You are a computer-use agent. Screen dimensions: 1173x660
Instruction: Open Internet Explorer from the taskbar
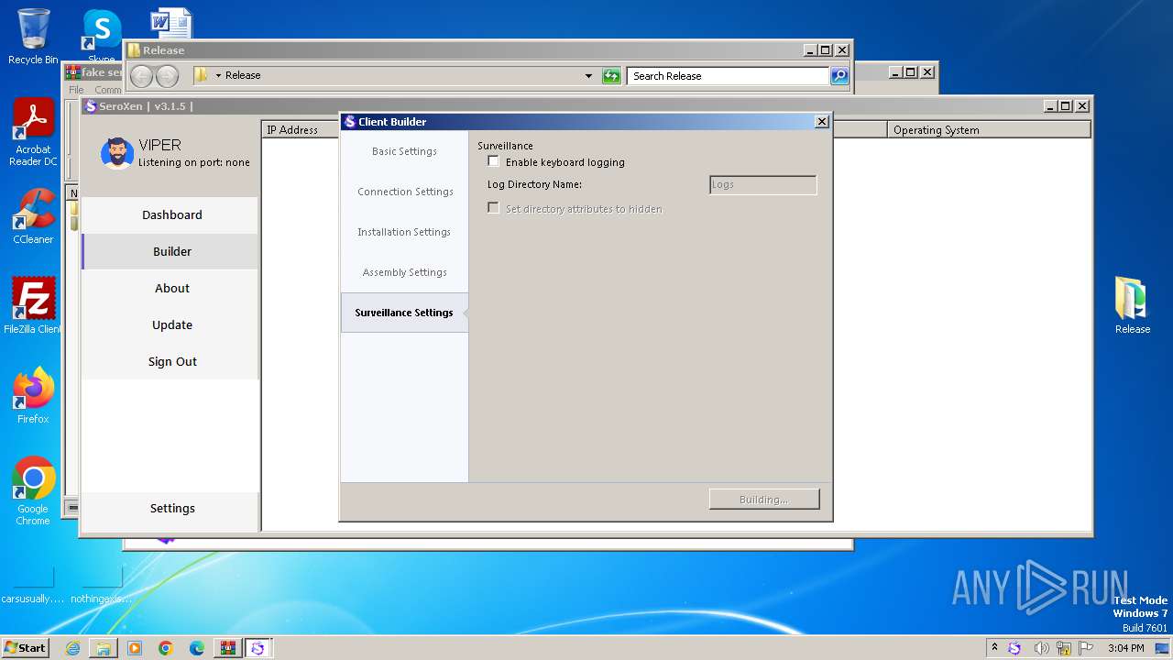[73, 648]
